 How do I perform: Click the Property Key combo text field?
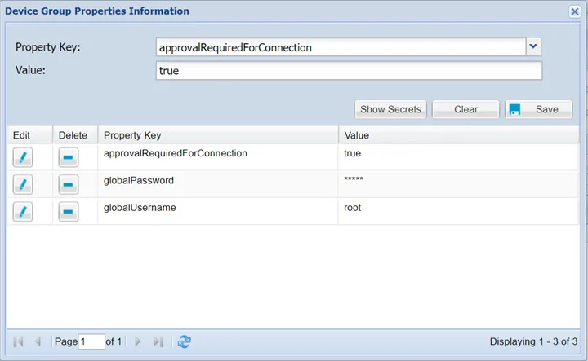tap(341, 47)
